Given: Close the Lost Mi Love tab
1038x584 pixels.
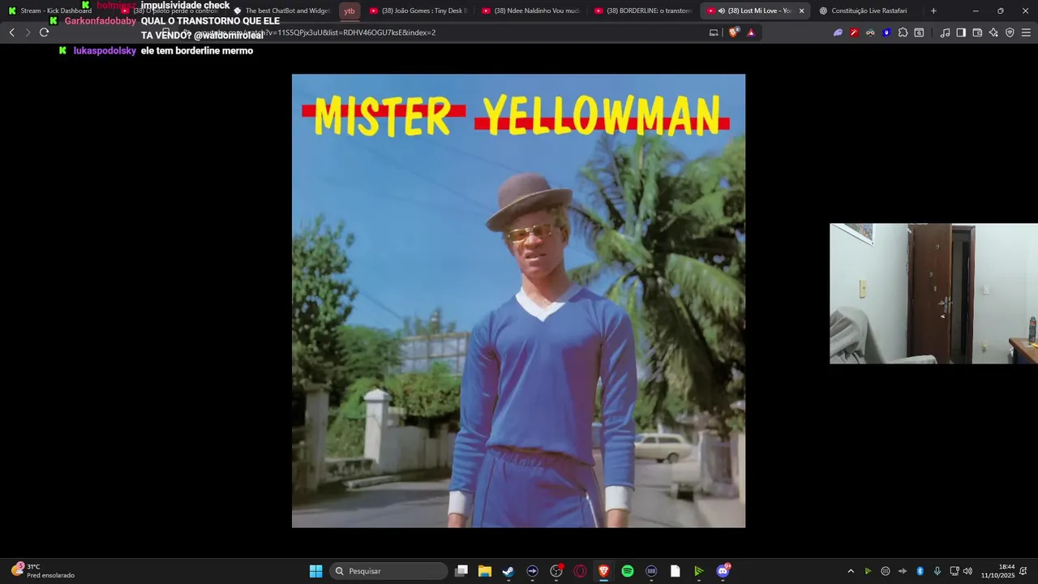Looking at the screenshot, I should [x=801, y=11].
